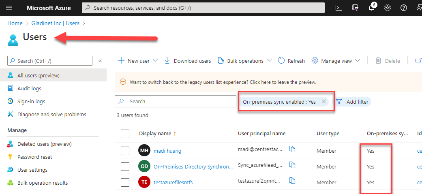422x194 pixels.
Task: Click Microsoft Azure logo text
Action: [49, 8]
